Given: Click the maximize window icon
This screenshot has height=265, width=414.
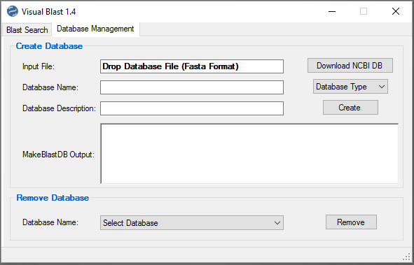Looking at the screenshot, I should click(364, 11).
